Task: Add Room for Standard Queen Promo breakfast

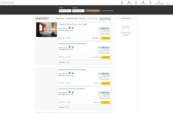Action: tap(106, 57)
